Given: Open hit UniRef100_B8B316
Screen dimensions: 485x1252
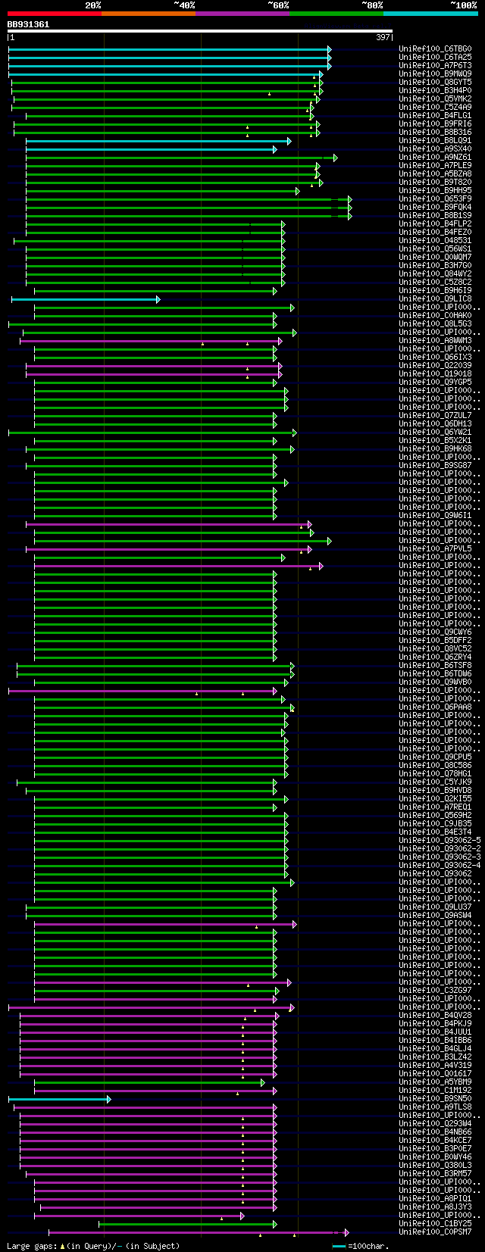Looking at the screenshot, I should [x=435, y=133].
